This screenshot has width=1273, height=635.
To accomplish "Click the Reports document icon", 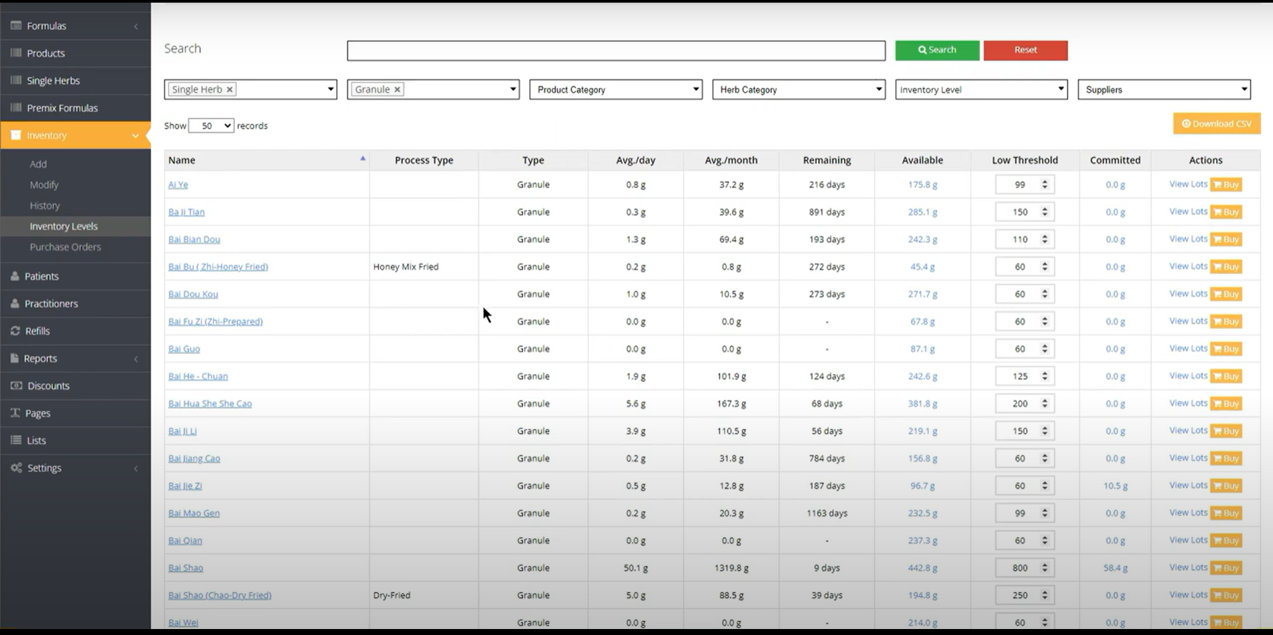I will pos(15,358).
